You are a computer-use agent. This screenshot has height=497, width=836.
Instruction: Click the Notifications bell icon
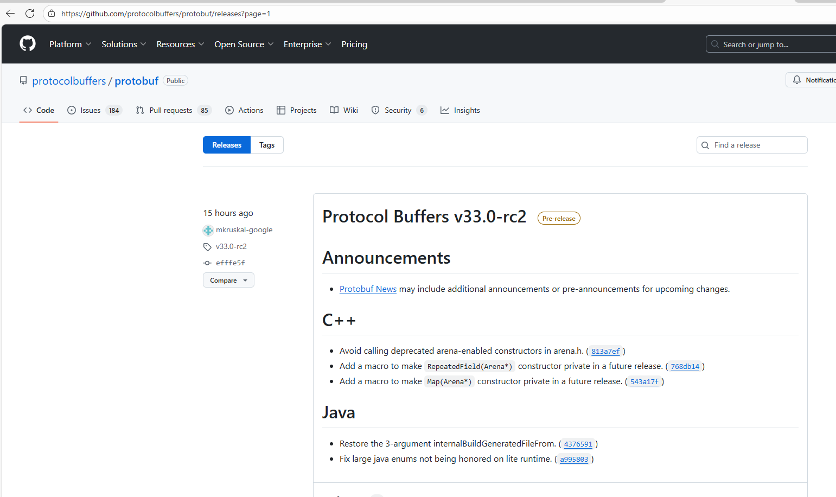coord(796,80)
